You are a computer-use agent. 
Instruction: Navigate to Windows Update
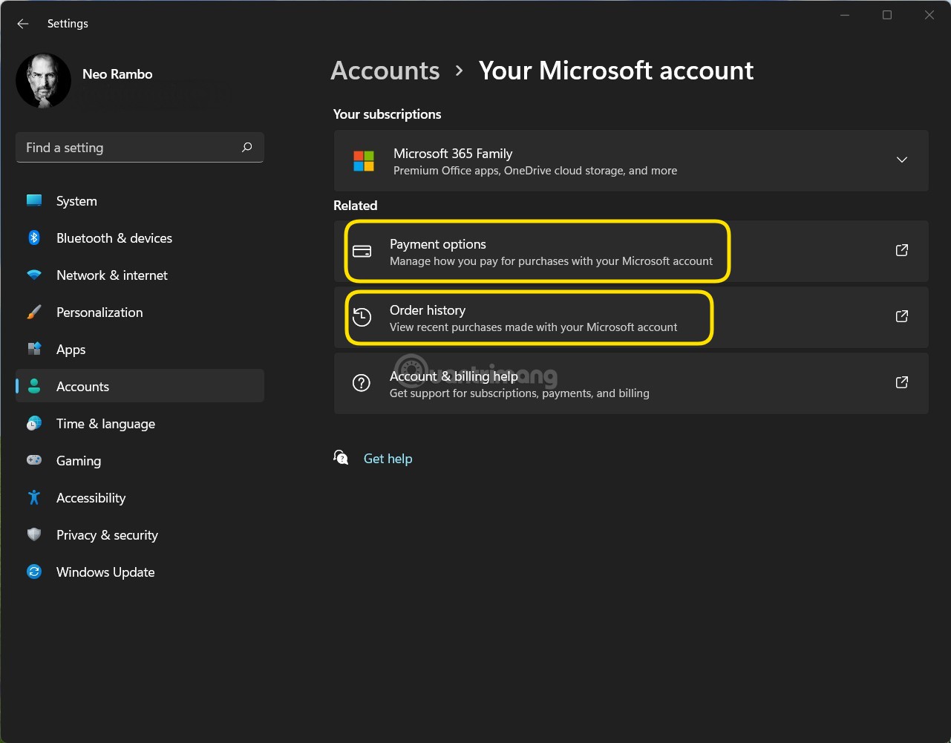tap(105, 572)
